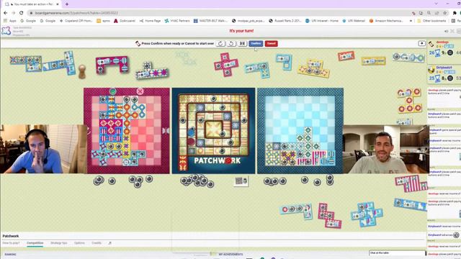
Task: Open the Amazon Mechanical bookmark
Action: (x=386, y=21)
